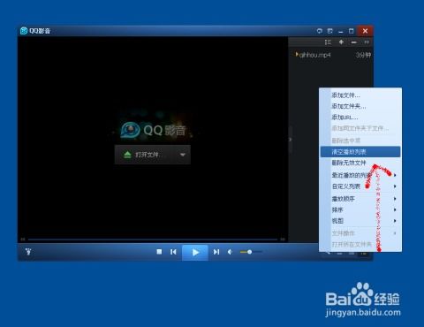Choose 添加文件... from the context menu
Viewport: 424px width, 327px height.
pyautogui.click(x=360, y=95)
